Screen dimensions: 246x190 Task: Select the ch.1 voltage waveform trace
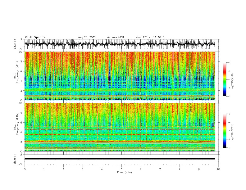pos(120,44)
